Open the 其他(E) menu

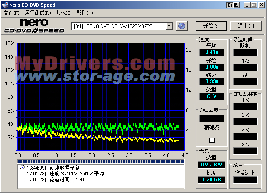click(64, 13)
